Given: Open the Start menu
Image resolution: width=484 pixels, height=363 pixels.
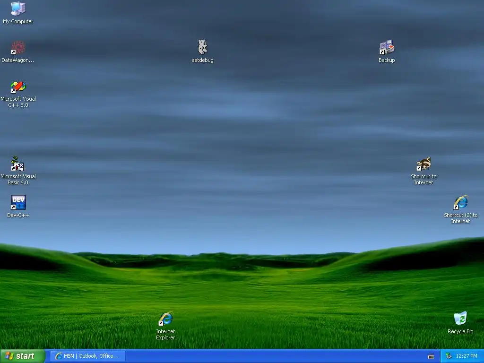Looking at the screenshot, I should 23,356.
